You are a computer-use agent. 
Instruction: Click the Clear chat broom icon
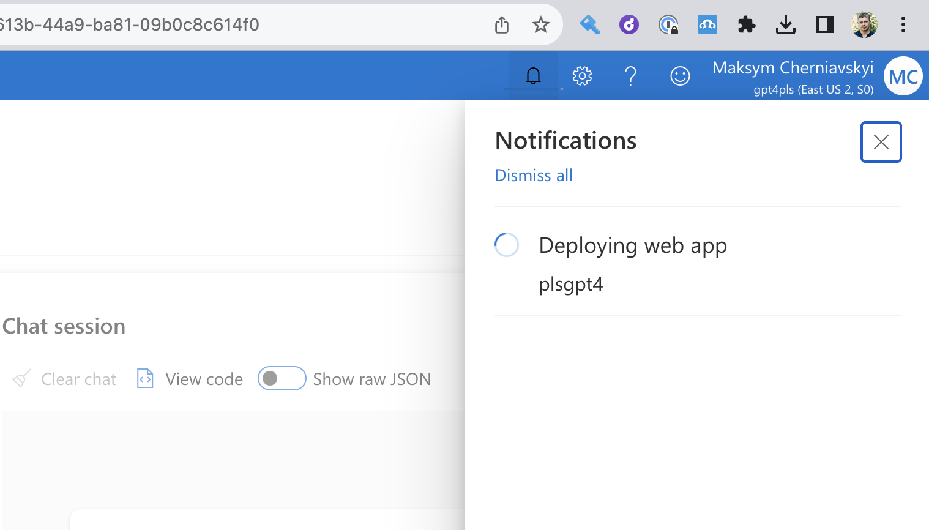coord(21,378)
